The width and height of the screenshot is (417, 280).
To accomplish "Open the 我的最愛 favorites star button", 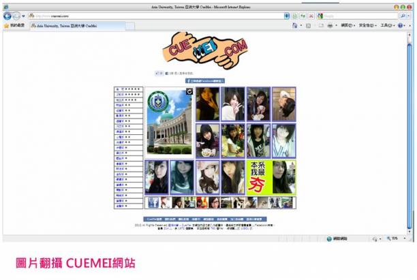I will click(14, 25).
